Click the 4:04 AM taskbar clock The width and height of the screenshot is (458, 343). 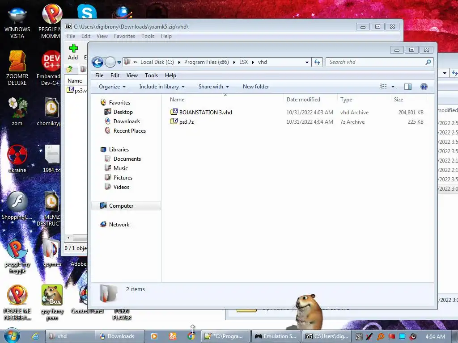(x=435, y=336)
